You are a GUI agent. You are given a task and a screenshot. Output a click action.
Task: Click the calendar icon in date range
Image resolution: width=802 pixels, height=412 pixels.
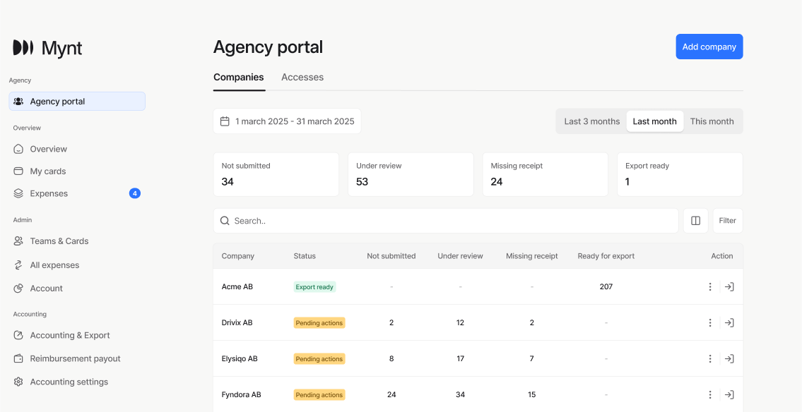coord(225,121)
